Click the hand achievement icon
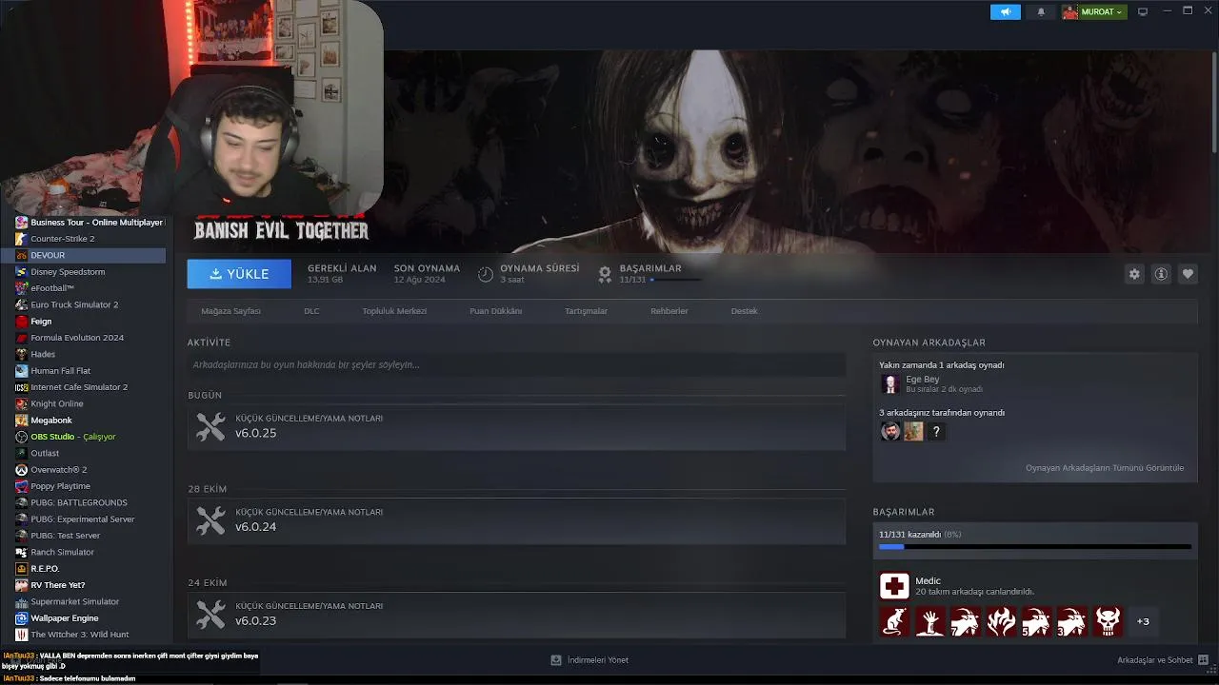 [929, 621]
